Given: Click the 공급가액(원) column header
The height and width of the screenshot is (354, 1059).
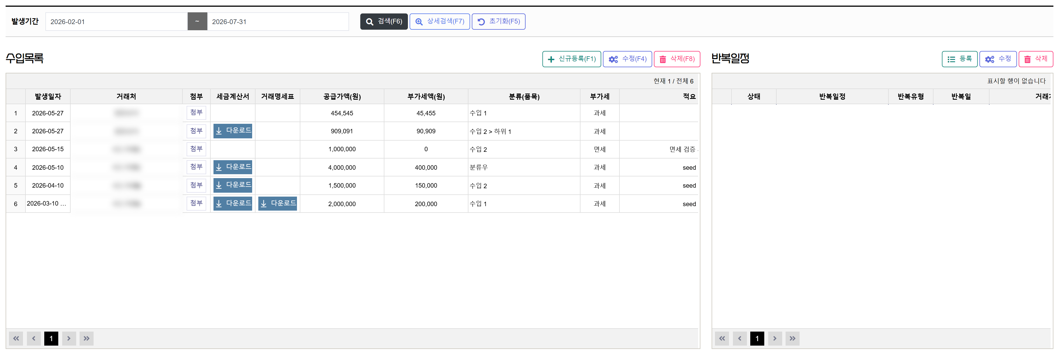Looking at the screenshot, I should [x=342, y=97].
